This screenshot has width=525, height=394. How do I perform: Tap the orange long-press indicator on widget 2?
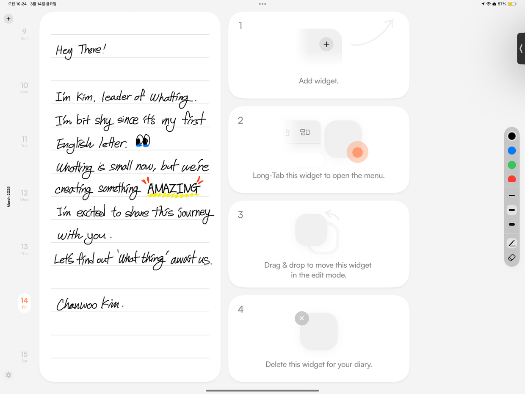tap(357, 152)
